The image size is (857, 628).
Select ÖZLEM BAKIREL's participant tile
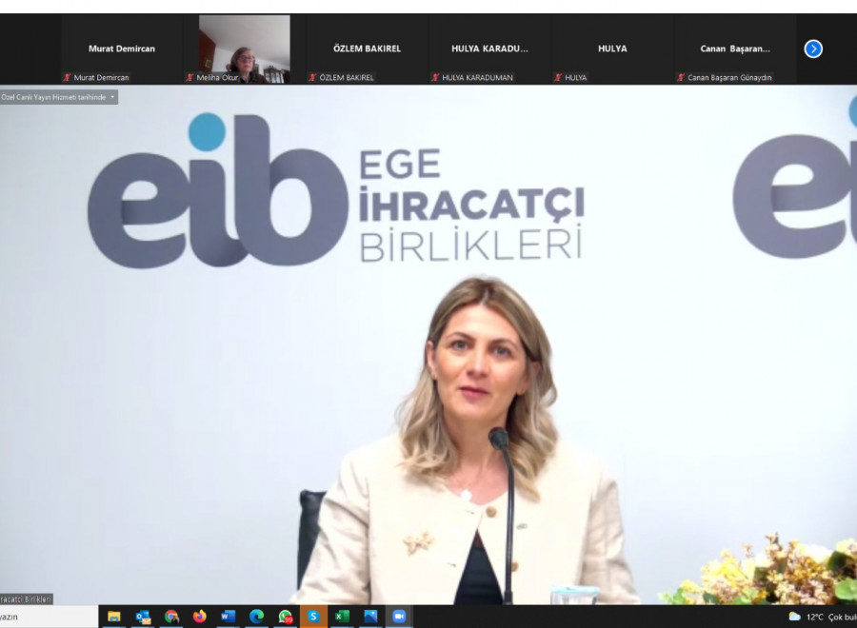pos(367,49)
